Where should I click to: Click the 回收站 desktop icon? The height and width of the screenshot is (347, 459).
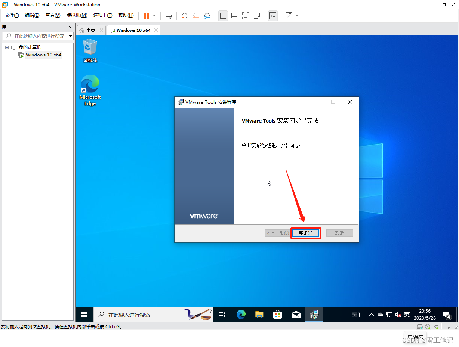pos(90,51)
